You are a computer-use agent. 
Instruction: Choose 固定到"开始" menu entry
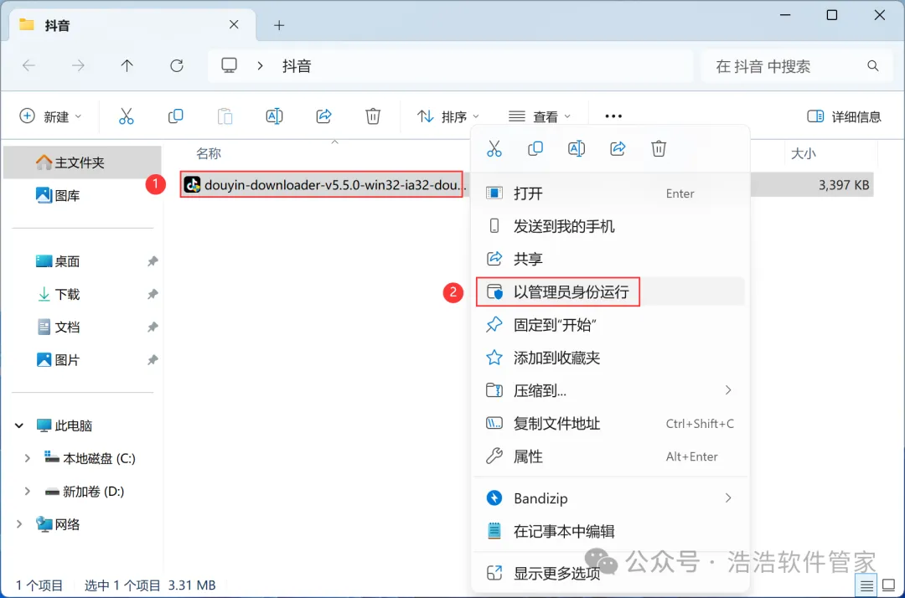tap(610, 325)
